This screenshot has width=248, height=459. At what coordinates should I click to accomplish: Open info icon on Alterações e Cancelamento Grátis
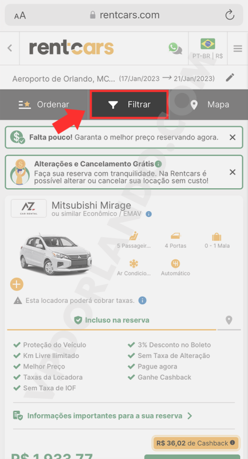coord(158,164)
